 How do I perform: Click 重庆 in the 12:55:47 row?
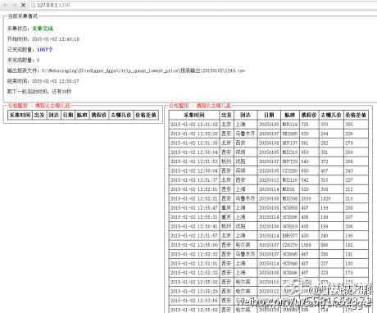[x=227, y=208]
